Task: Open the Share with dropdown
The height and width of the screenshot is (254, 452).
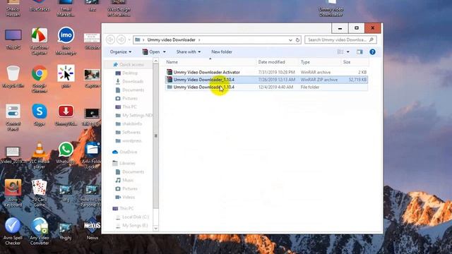Action: click(189, 52)
